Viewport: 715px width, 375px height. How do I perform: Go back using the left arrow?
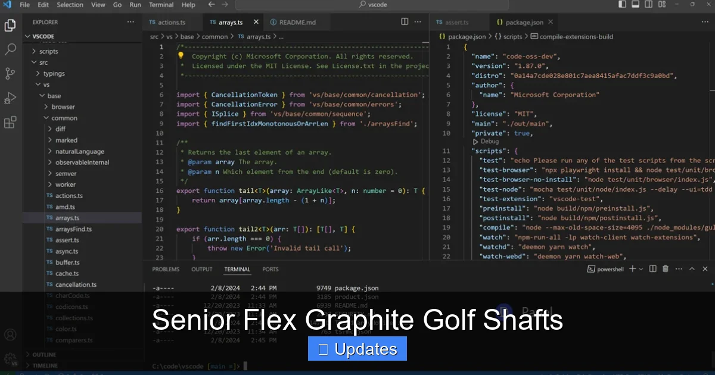[x=212, y=5]
